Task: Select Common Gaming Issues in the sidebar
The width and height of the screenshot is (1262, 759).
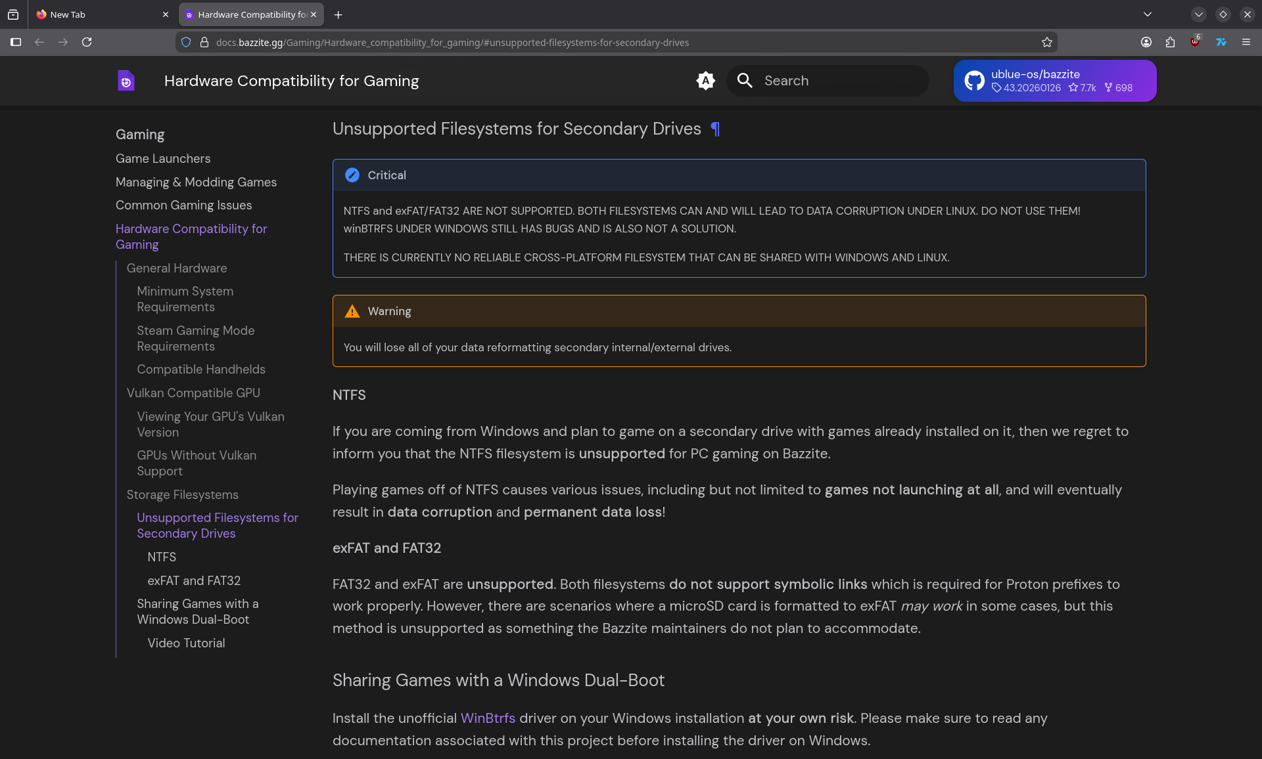Action: point(183,205)
